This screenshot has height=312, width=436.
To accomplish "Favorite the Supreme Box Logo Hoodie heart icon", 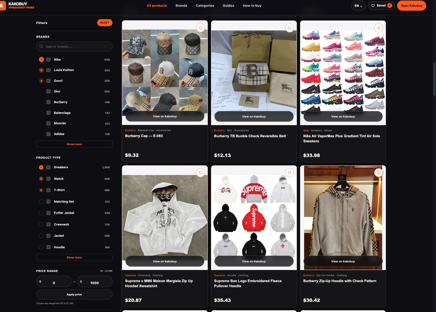I will tap(289, 173).
